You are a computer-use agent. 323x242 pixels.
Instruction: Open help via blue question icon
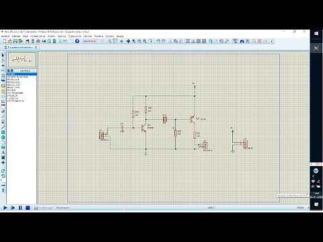pyautogui.click(x=77, y=41)
